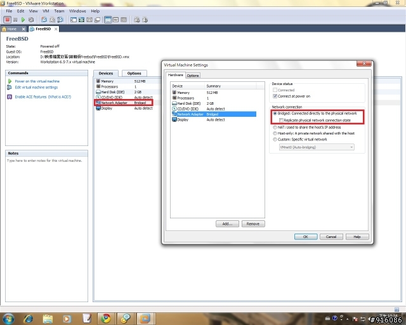
Task: Select the NAT network radio button
Action: [275, 127]
